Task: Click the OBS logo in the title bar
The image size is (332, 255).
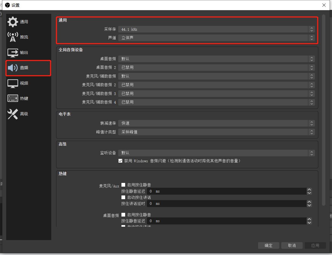Action: click(7, 5)
